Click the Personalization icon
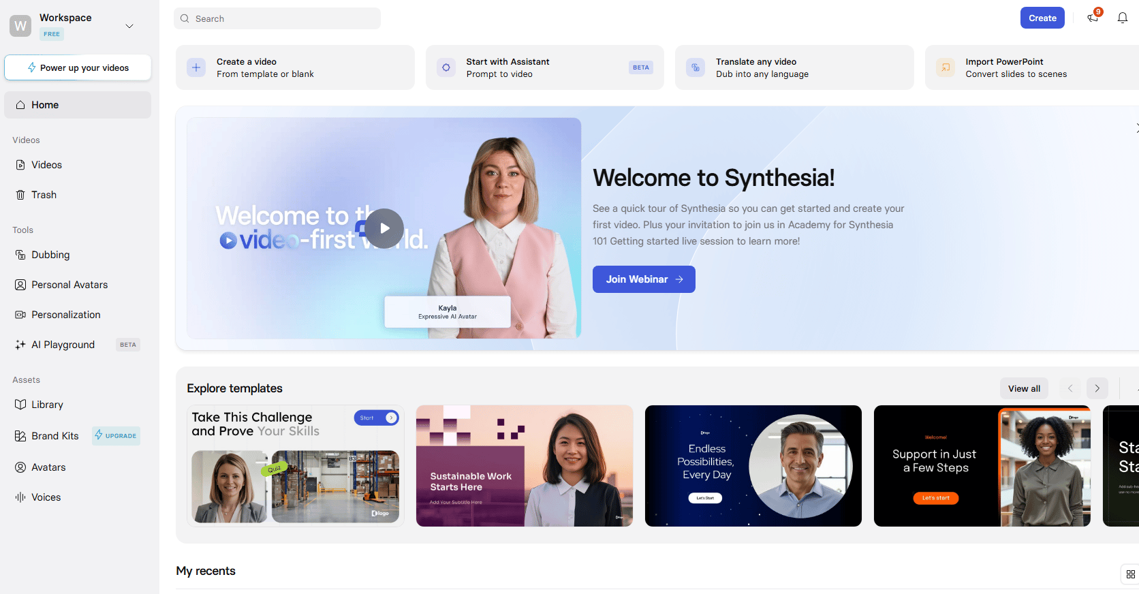The height and width of the screenshot is (594, 1139). point(20,315)
